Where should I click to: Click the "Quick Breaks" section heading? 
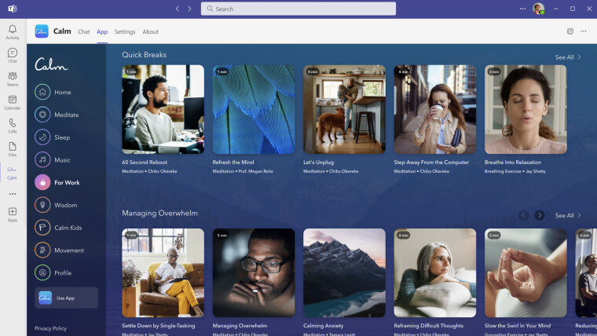[x=144, y=55]
